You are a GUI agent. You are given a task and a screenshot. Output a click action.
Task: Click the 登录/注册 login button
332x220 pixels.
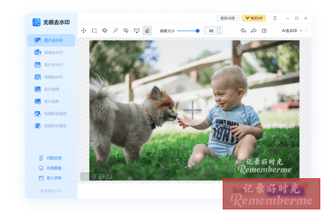pos(227,18)
